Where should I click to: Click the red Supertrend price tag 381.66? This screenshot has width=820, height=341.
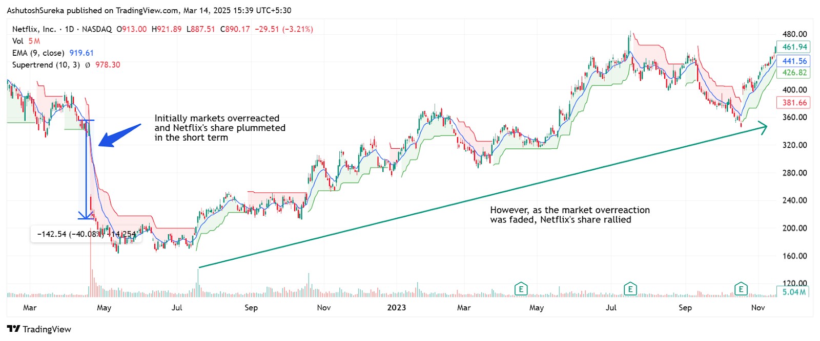[x=793, y=103]
